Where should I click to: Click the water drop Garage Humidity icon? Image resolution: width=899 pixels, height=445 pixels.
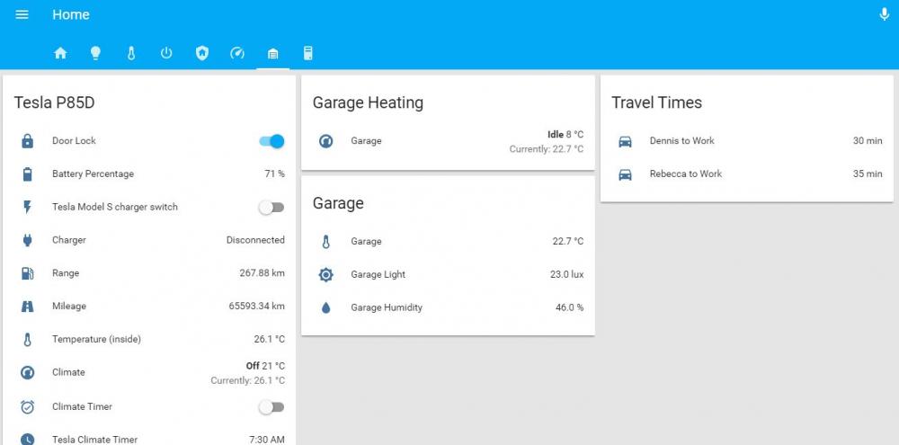pos(326,307)
